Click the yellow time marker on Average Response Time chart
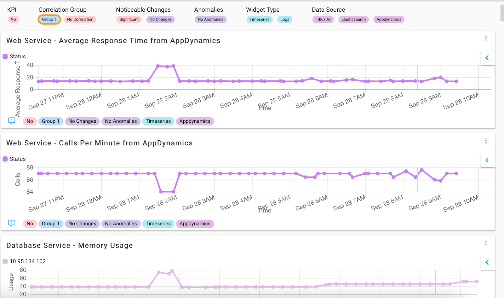The width and height of the screenshot is (504, 298). coord(417,77)
